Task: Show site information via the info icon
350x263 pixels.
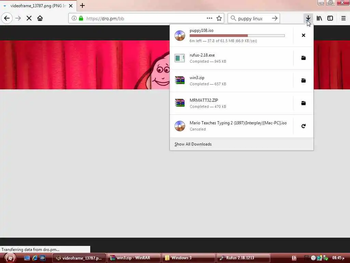Action: 74,18
